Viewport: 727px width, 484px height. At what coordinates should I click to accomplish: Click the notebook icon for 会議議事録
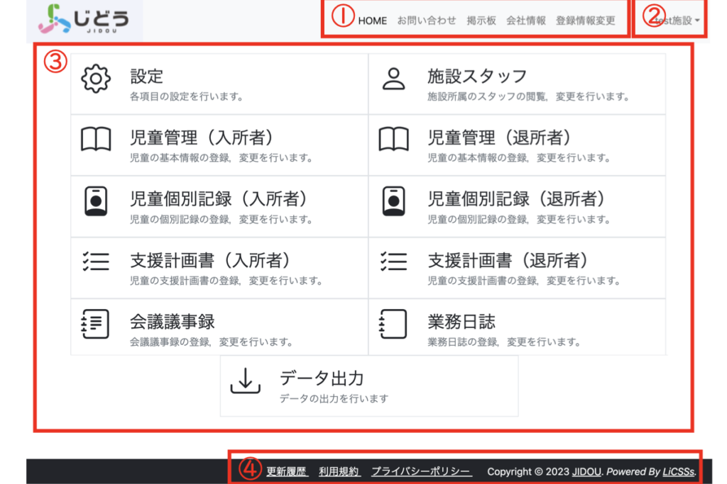click(96, 324)
